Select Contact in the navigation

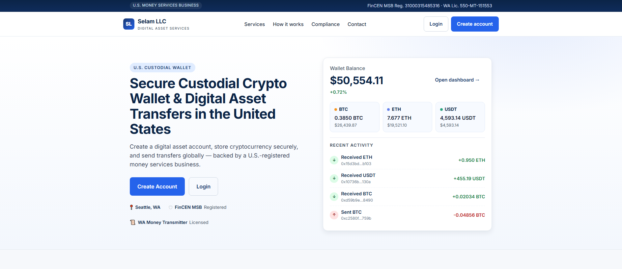pos(357,24)
